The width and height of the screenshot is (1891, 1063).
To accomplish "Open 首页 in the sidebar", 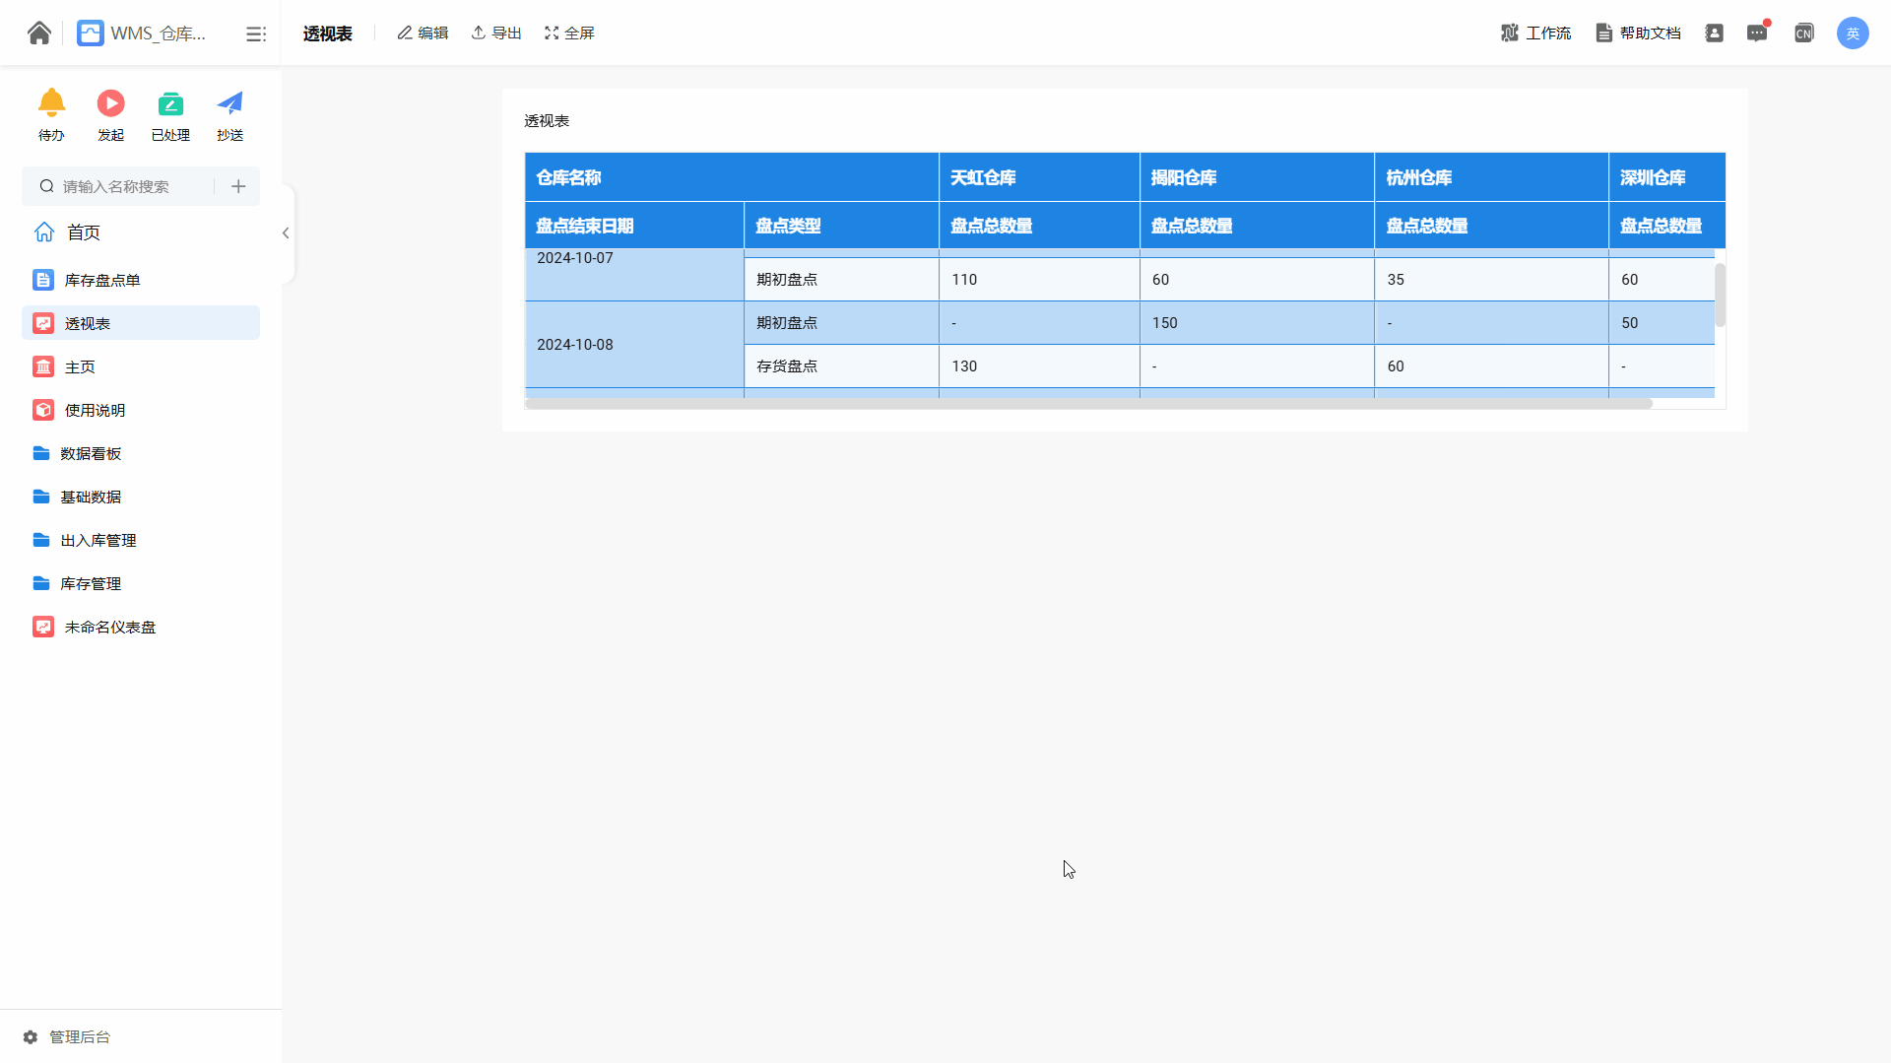I will (141, 233).
